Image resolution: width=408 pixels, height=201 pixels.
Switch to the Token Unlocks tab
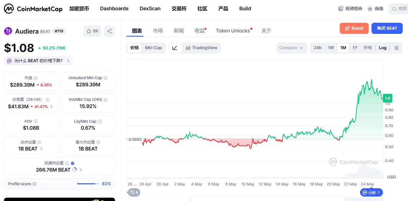(233, 31)
